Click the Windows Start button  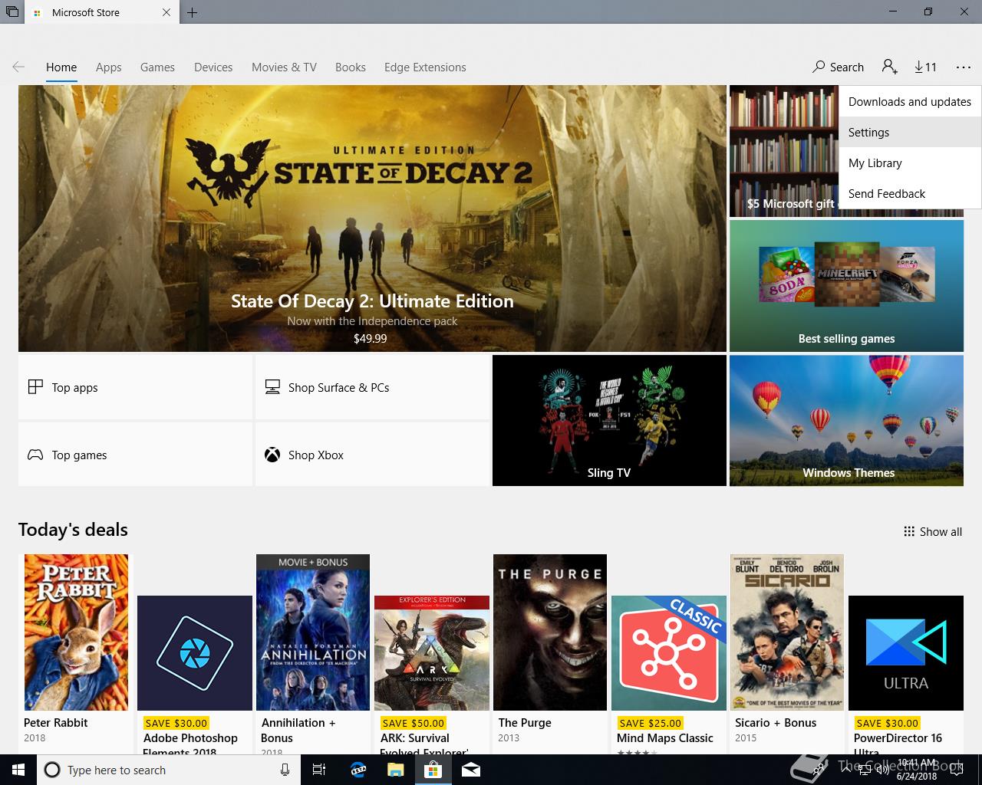18,770
